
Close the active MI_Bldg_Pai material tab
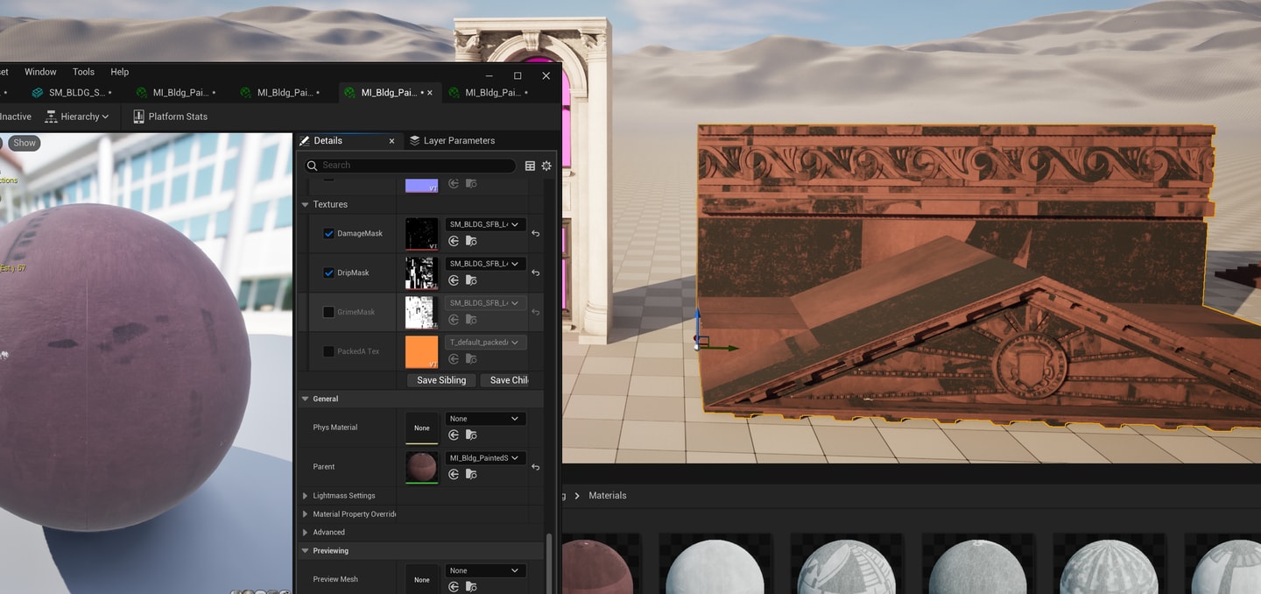[429, 93]
